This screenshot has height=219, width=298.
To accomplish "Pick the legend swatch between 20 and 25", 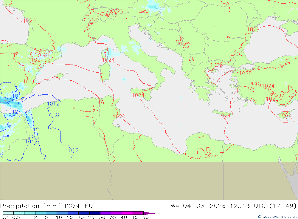I will coord(84,213).
